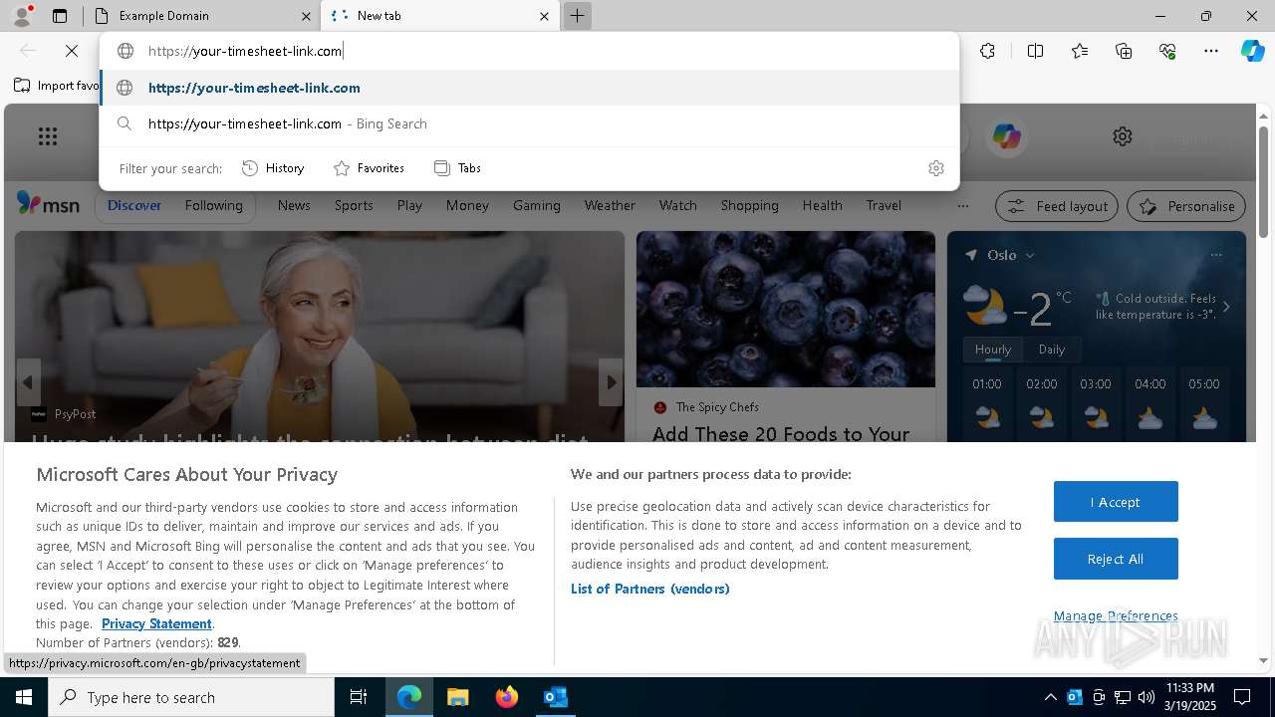Open Outlook from the taskbar
Viewport: 1275px width, 717px height.
(x=555, y=697)
